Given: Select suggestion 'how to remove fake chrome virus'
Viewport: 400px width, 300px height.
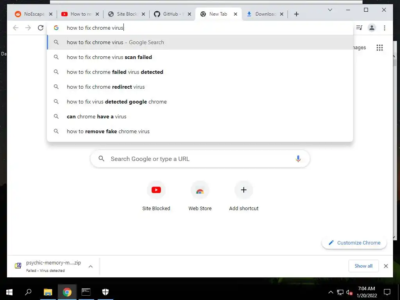Looking at the screenshot, I should tap(200, 131).
